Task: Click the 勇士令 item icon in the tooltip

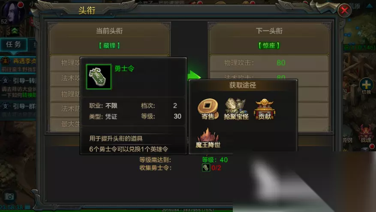Action: pos(99,77)
